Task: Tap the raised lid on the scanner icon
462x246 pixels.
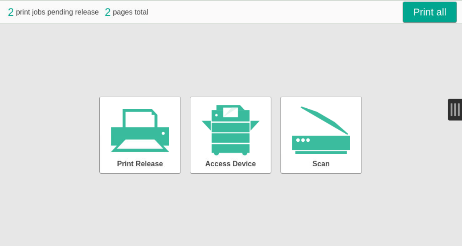Action: tap(324, 120)
